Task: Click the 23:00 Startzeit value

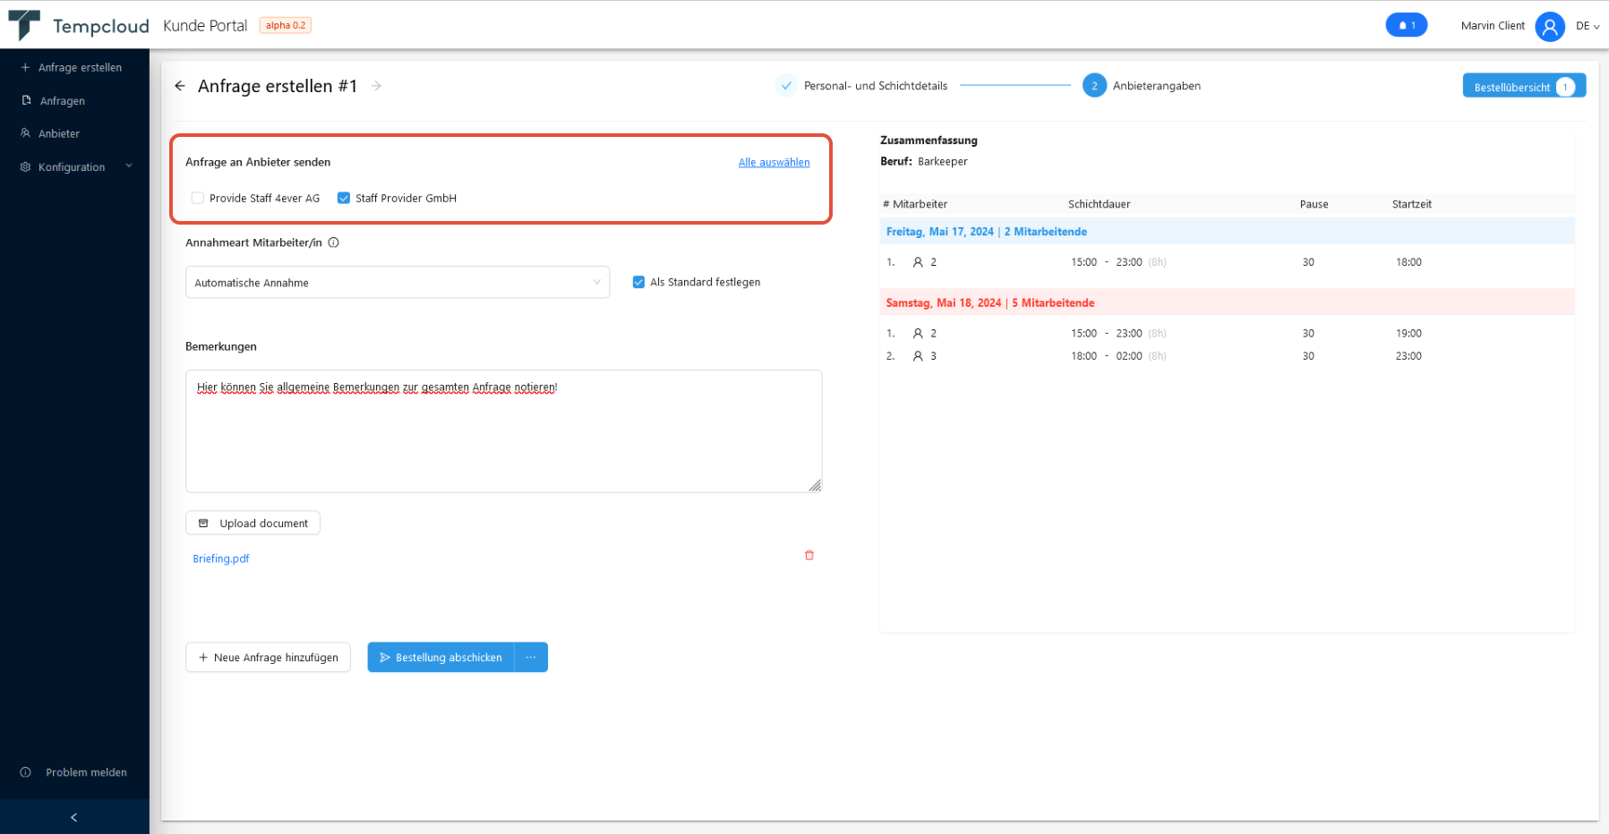Action: (1408, 356)
